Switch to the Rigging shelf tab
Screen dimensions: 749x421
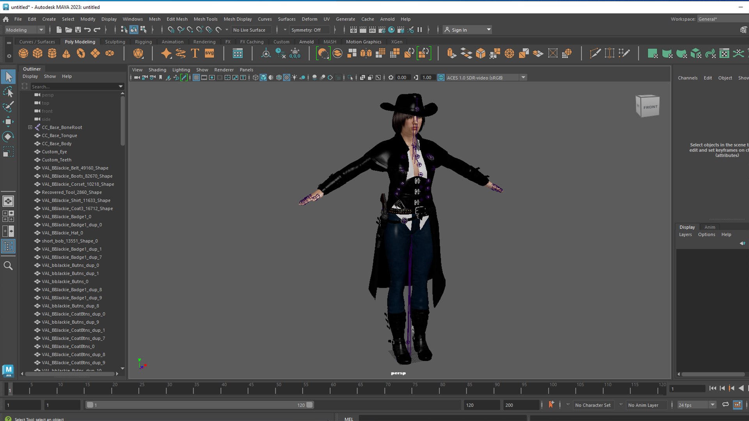click(x=143, y=42)
